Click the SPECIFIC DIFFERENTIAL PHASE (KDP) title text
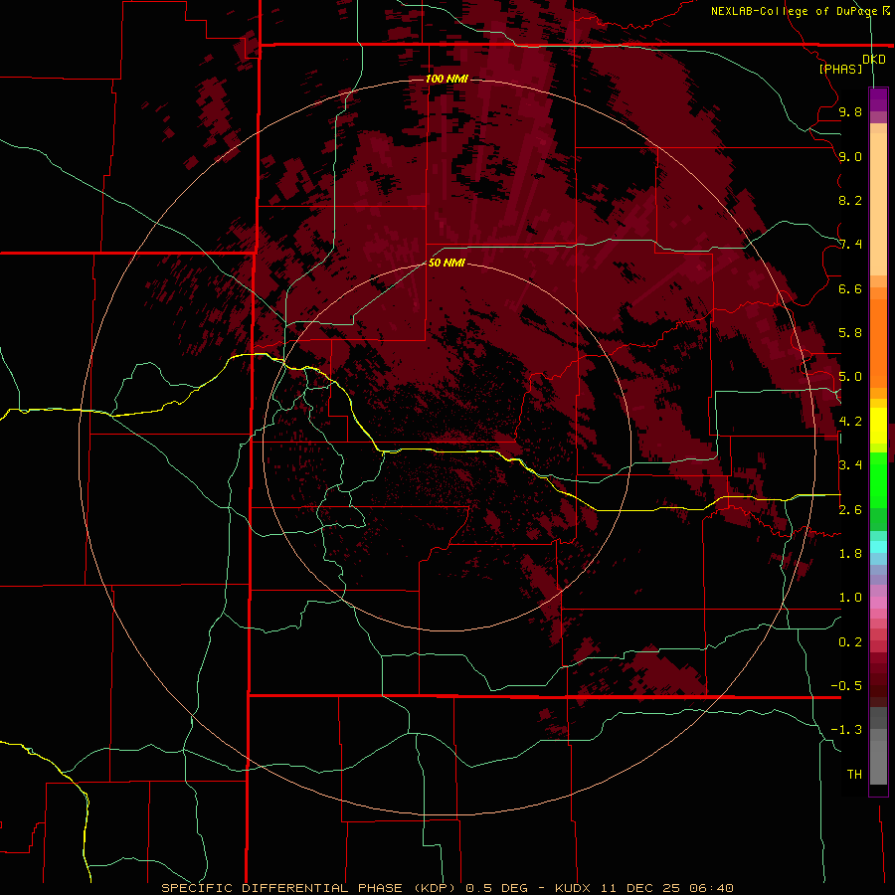Image resolution: width=895 pixels, height=895 pixels. click(x=308, y=888)
